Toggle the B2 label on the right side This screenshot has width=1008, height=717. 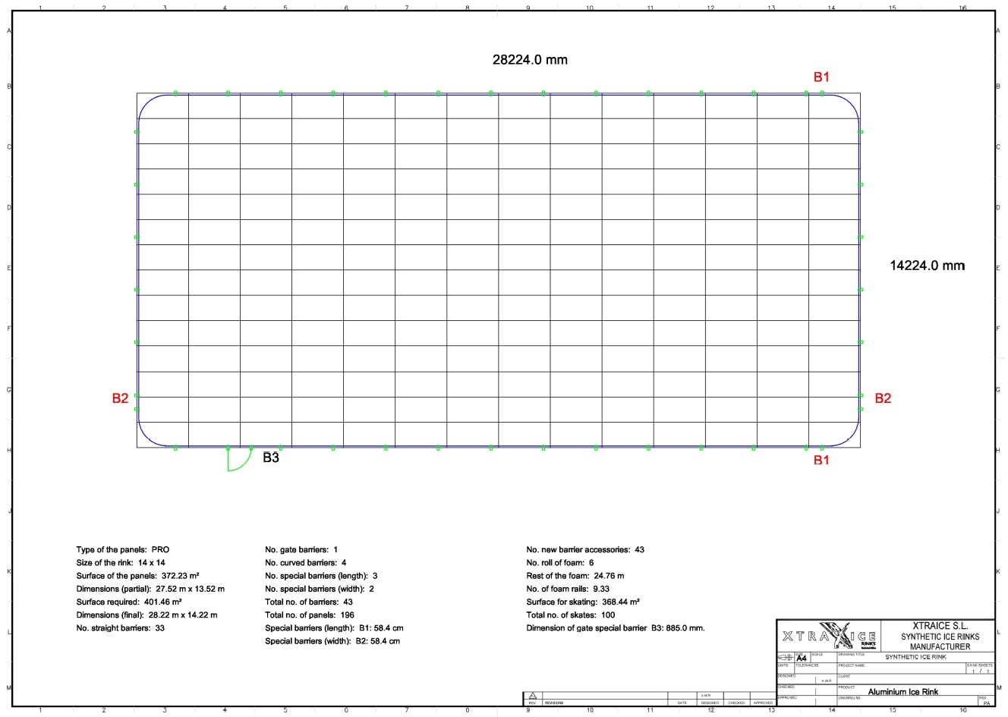pos(883,397)
